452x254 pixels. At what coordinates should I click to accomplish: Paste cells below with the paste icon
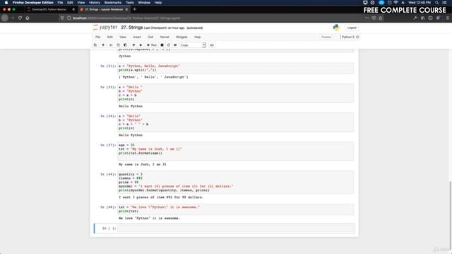(x=125, y=45)
